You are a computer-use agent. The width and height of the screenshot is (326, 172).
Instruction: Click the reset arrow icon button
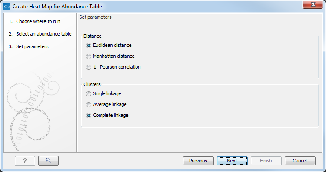[x=48, y=161]
